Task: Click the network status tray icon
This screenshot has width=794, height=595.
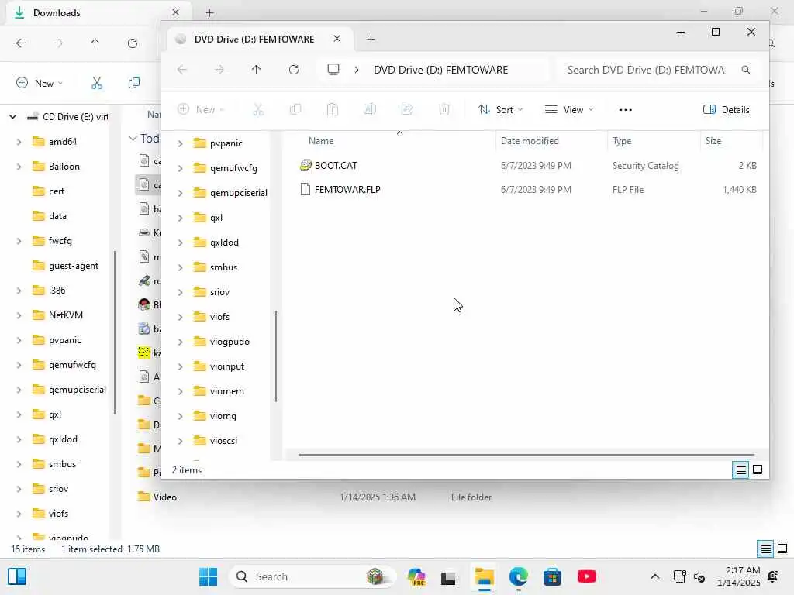Action: 679,576
